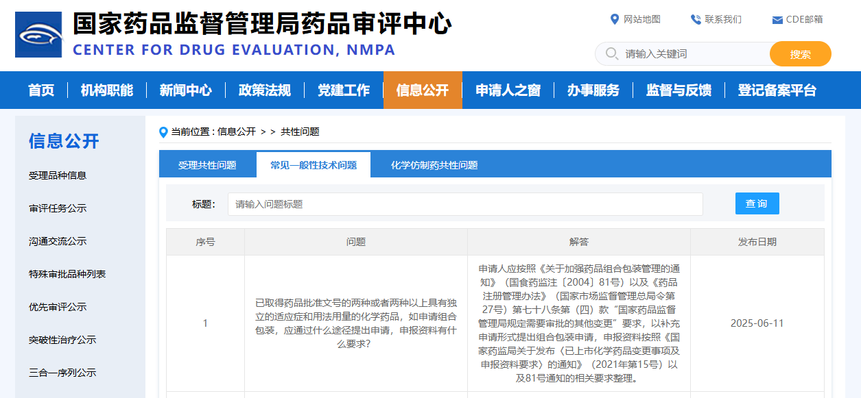The width and height of the screenshot is (861, 398).
Task: Open 新闻中心 navigation item
Action: (186, 90)
